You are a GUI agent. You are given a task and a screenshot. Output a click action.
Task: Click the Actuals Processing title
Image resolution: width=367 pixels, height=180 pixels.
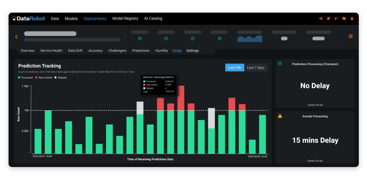[x=315, y=116]
